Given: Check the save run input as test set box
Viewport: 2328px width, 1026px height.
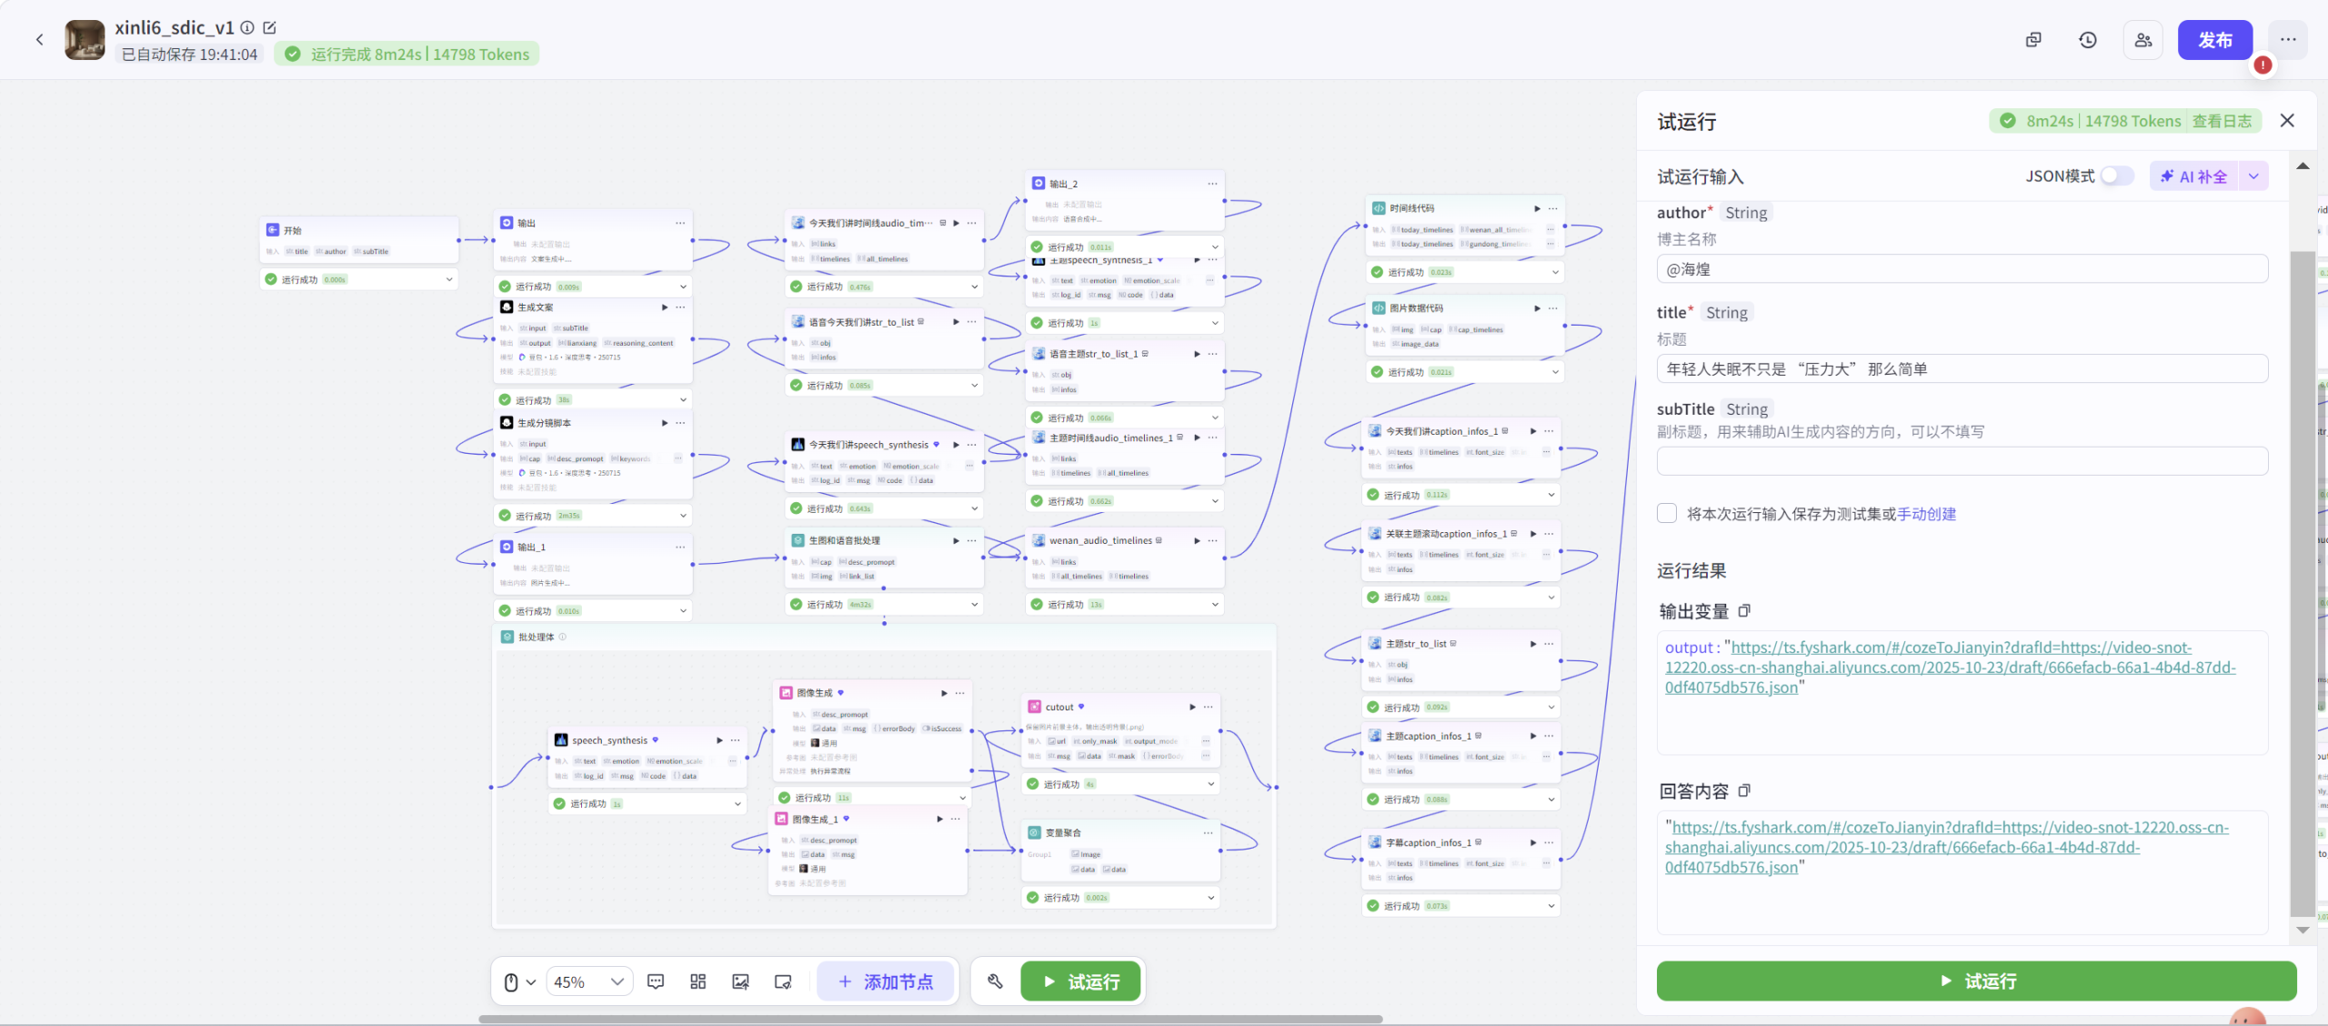Looking at the screenshot, I should tap(1667, 514).
